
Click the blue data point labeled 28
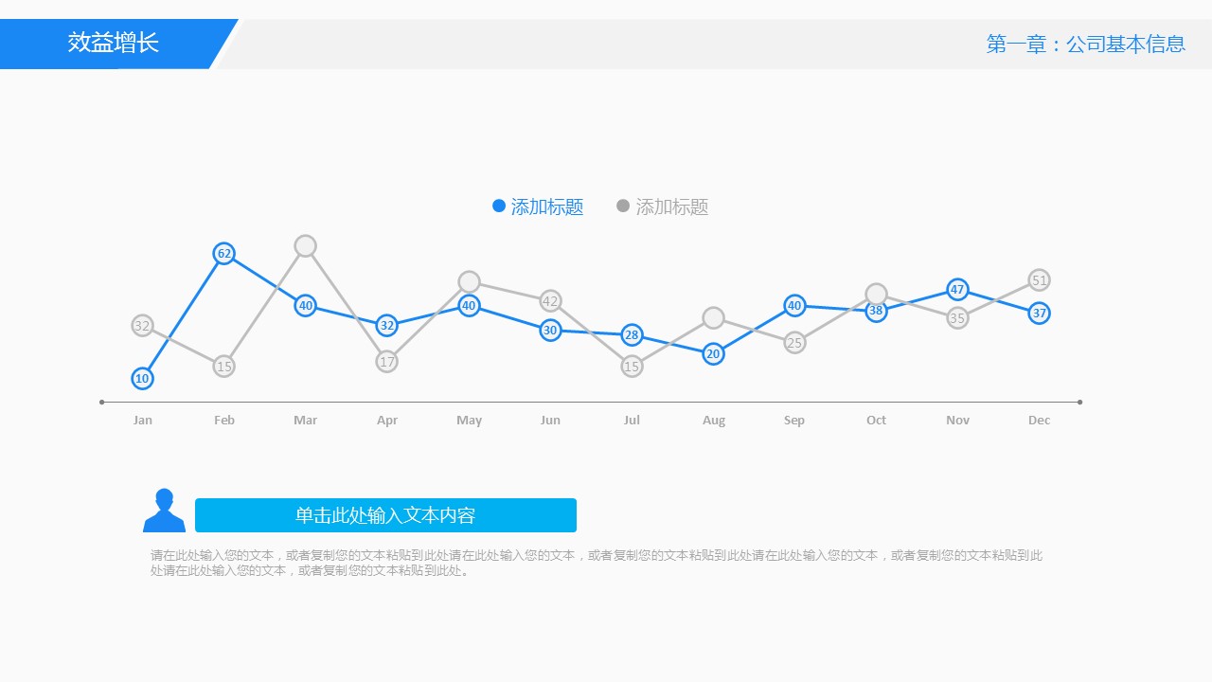tap(632, 335)
